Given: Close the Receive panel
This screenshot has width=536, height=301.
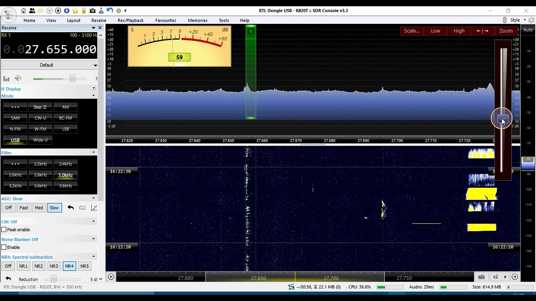Looking at the screenshot, I should tap(100, 28).
